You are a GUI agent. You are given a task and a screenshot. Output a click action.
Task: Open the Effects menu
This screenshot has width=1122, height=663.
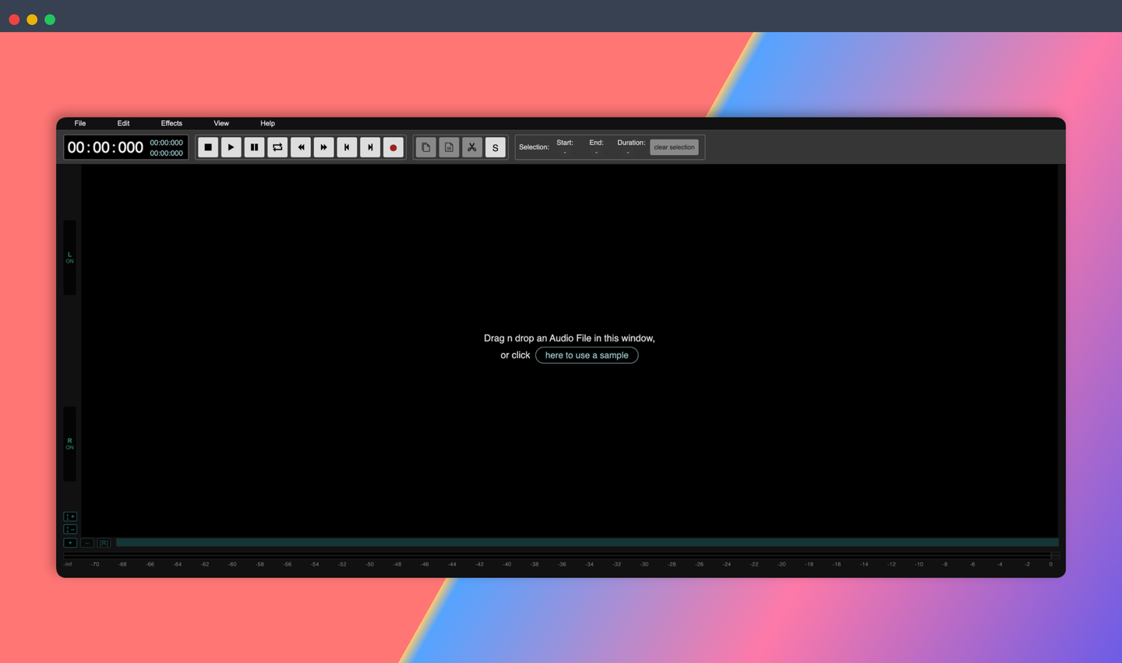pos(171,123)
